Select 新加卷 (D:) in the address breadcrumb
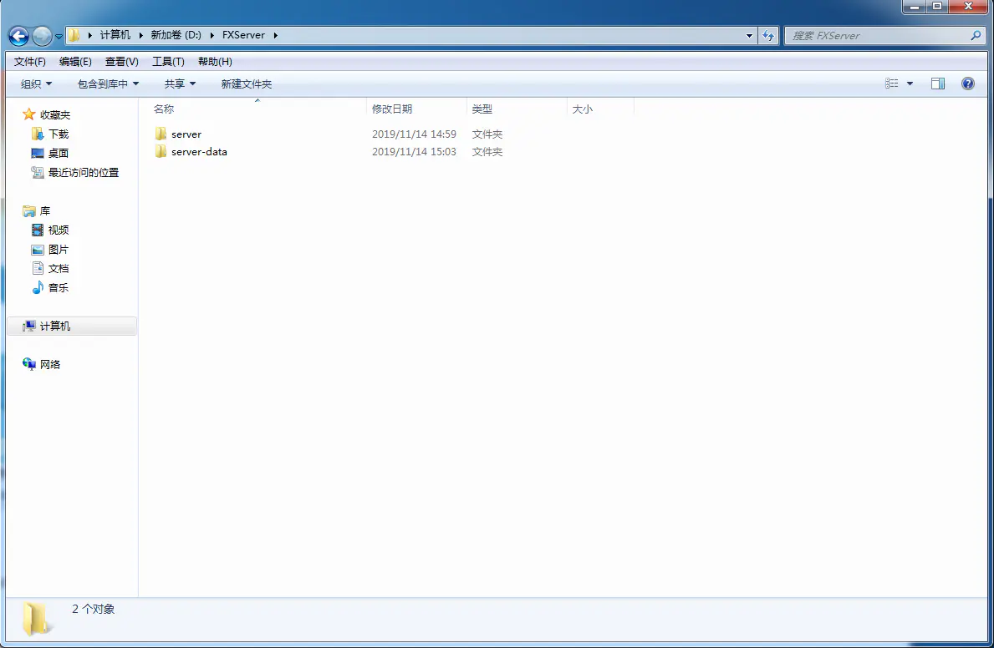The height and width of the screenshot is (648, 994). coord(176,35)
